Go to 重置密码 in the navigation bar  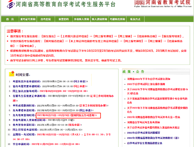64,19
